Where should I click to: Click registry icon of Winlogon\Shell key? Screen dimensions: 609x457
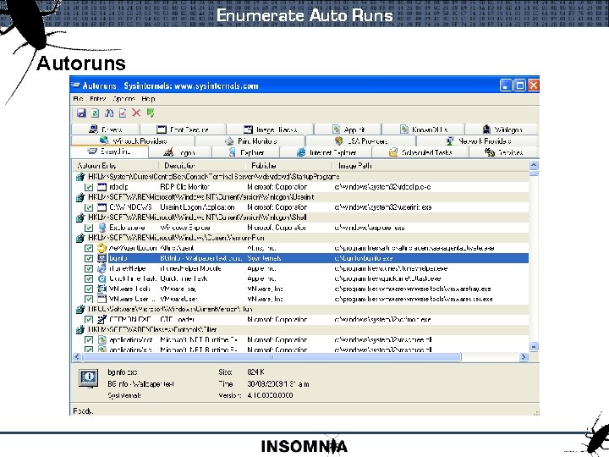(x=80, y=217)
